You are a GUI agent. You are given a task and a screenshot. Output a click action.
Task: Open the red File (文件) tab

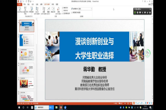(x=20, y=4)
